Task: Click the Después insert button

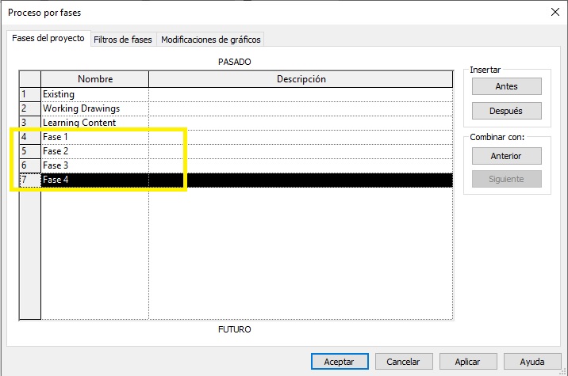Action: pyautogui.click(x=506, y=111)
